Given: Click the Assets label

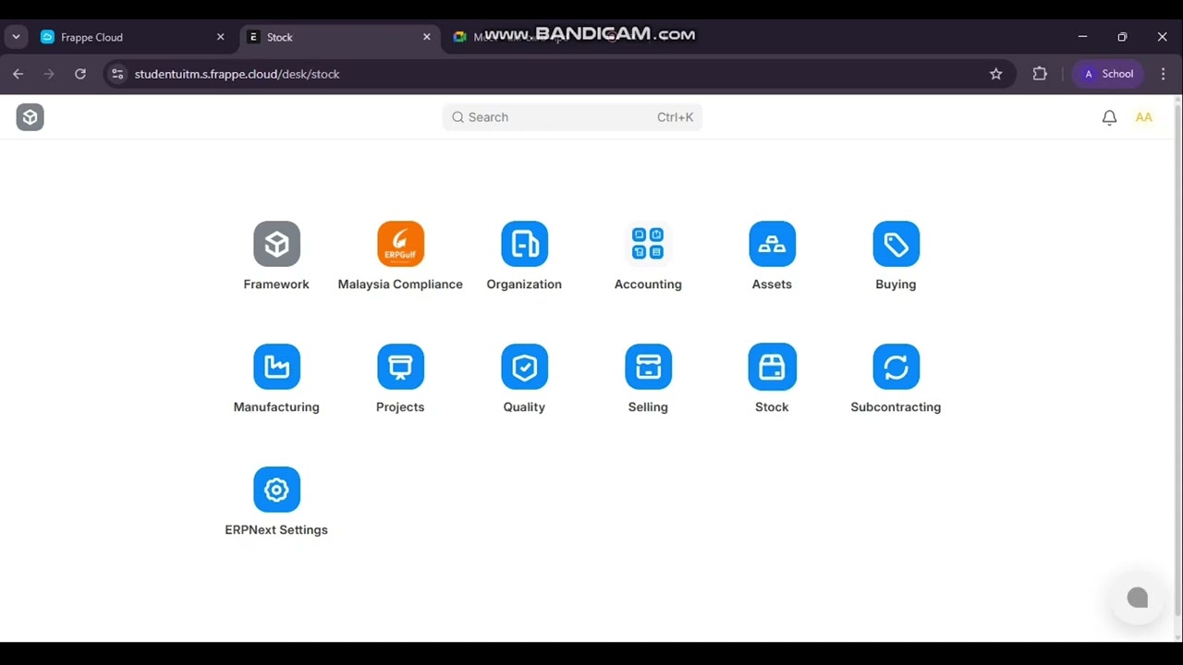Looking at the screenshot, I should [772, 284].
